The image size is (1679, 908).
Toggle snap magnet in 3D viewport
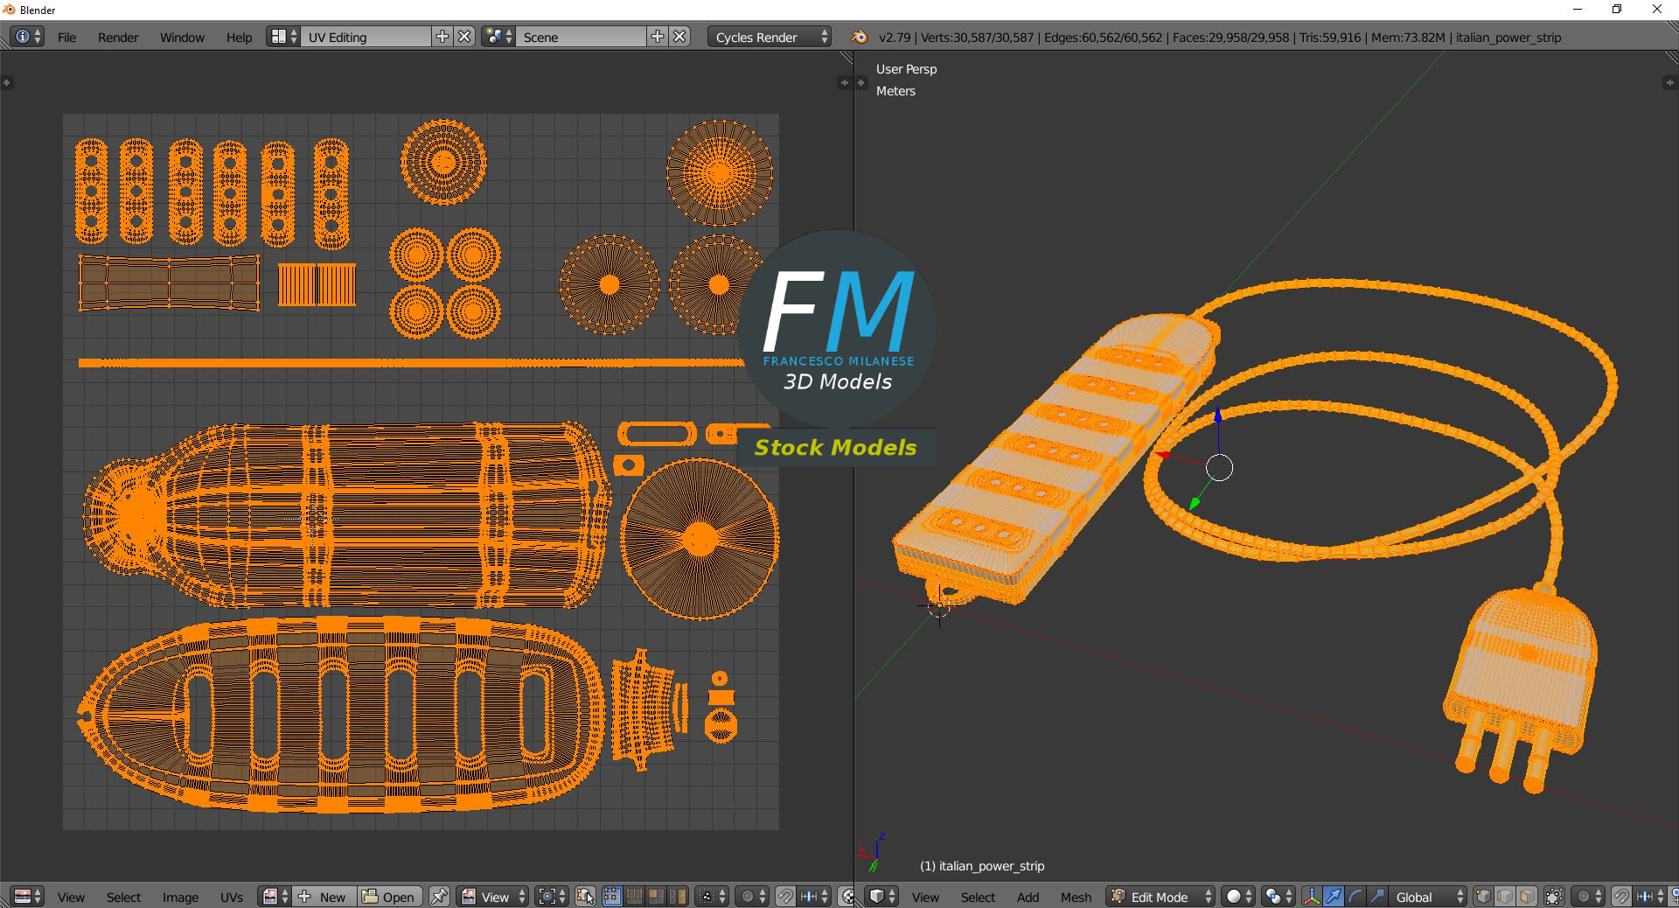tap(1621, 897)
